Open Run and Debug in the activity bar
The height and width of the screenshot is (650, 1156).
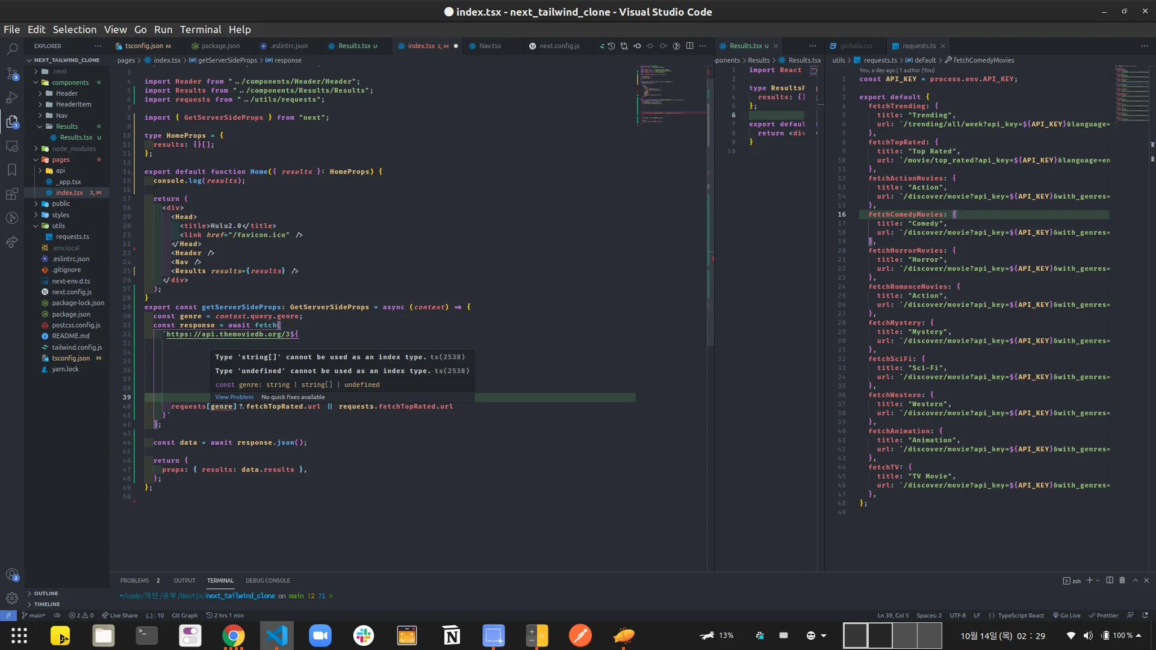(12, 97)
